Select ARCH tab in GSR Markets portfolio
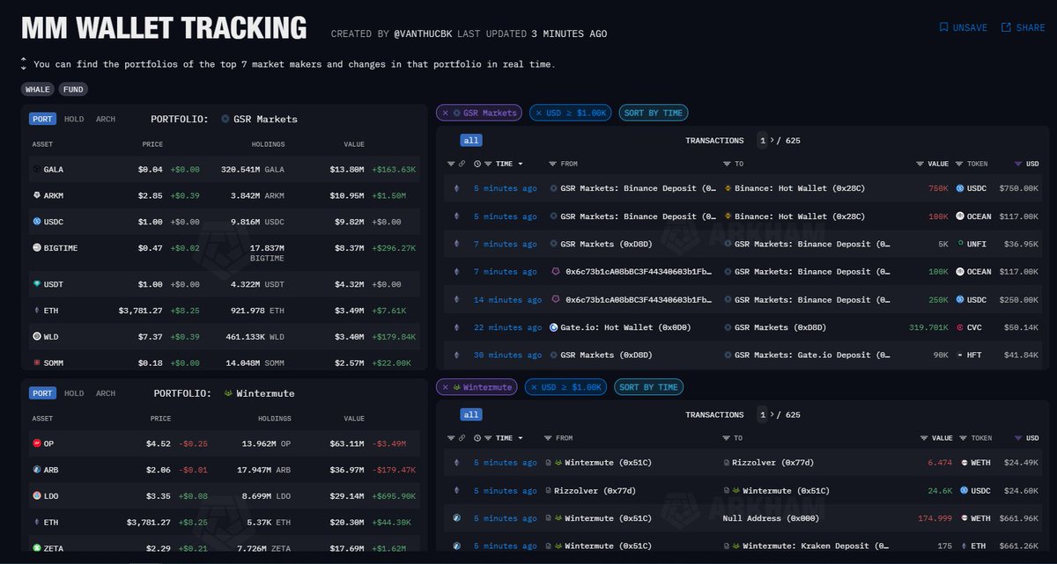 coord(106,119)
